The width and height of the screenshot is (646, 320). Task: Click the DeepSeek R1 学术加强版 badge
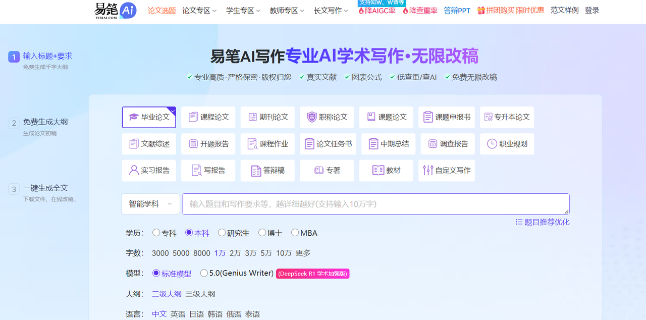coord(313,274)
